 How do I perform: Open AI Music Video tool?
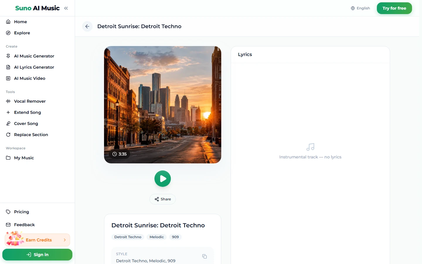(x=37, y=78)
